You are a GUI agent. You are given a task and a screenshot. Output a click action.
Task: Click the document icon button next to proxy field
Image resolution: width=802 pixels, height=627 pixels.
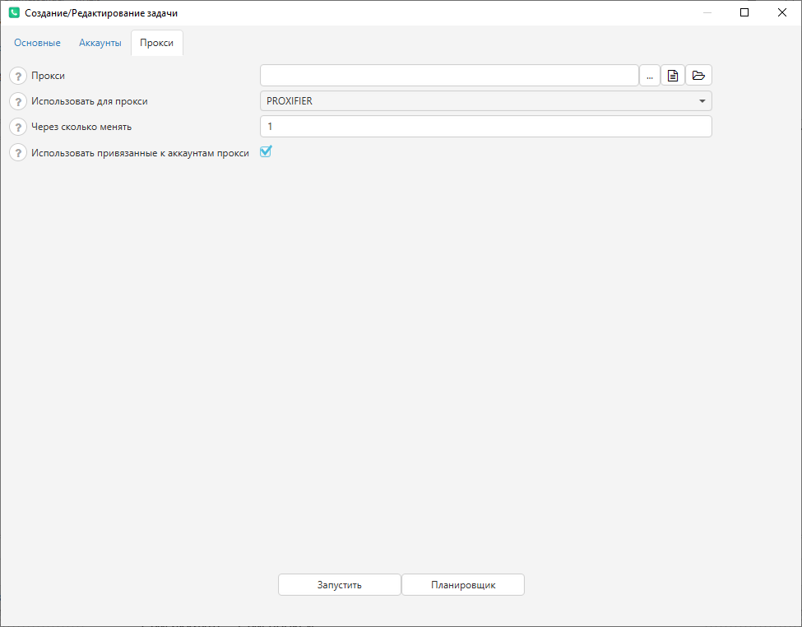point(673,76)
